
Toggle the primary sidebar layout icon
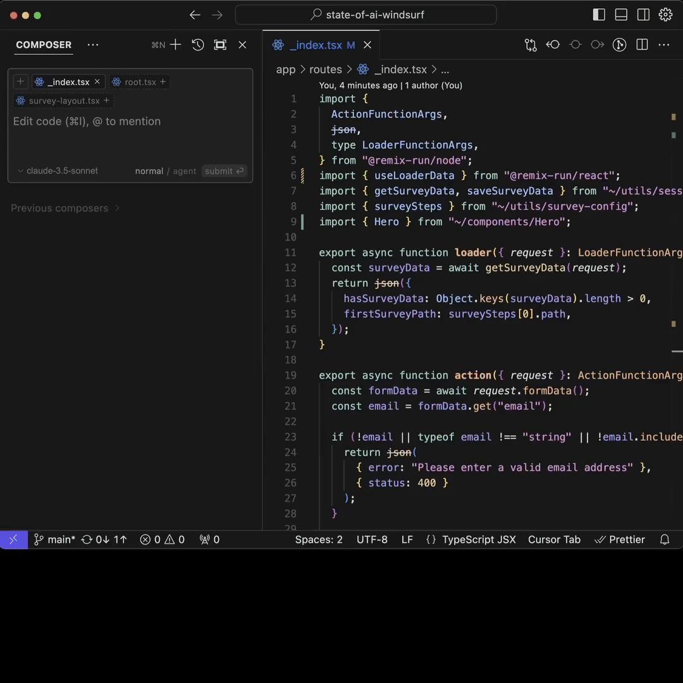pos(599,15)
